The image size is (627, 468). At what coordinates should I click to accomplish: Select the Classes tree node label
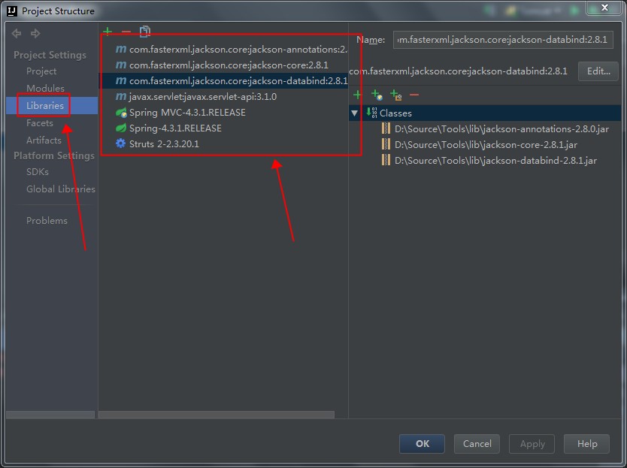[x=395, y=113]
